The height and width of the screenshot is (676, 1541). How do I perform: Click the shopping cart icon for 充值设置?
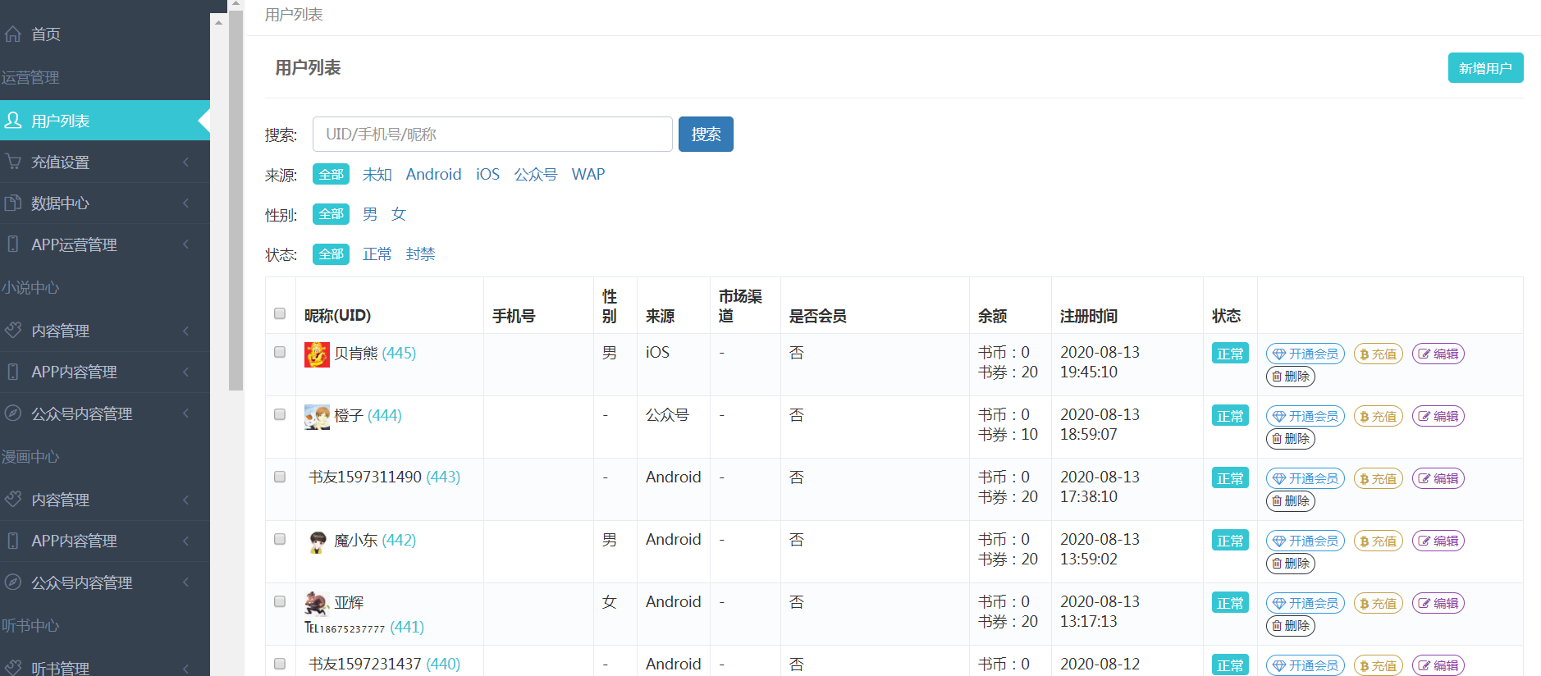point(13,162)
